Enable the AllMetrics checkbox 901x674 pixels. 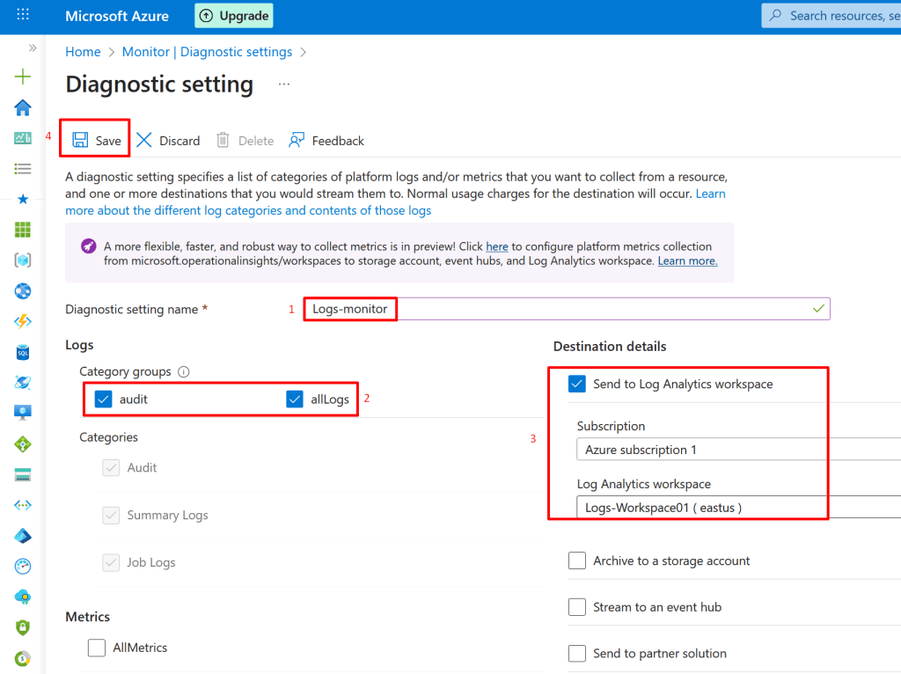[x=97, y=648]
